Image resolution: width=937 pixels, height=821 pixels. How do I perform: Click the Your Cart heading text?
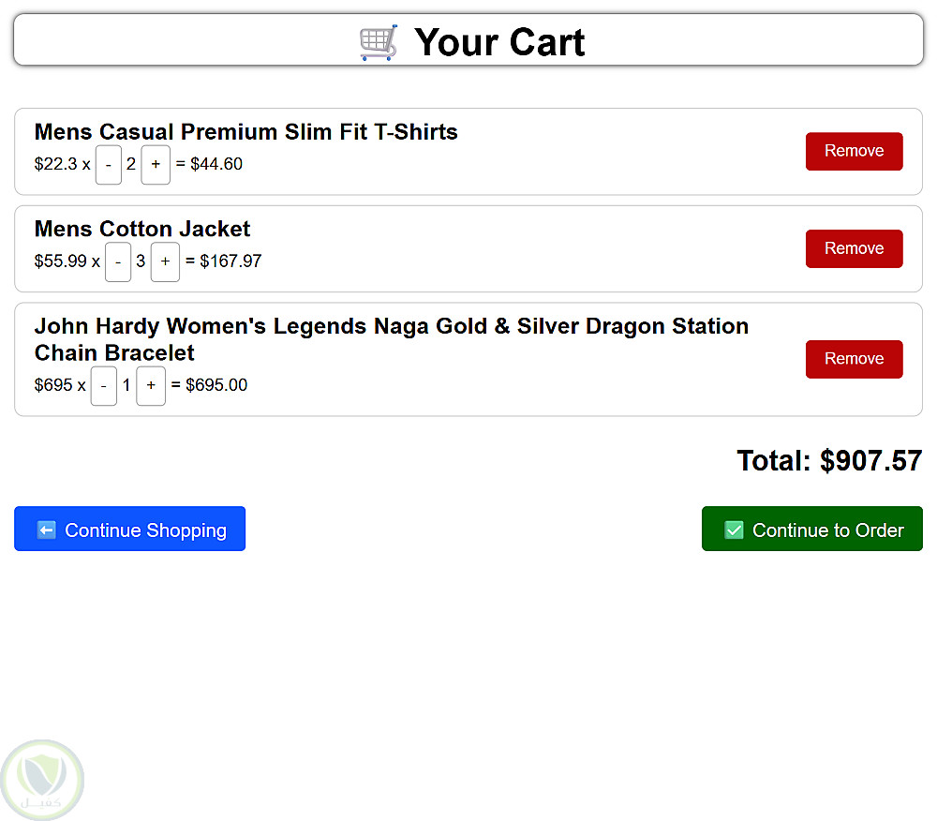pyautogui.click(x=499, y=42)
